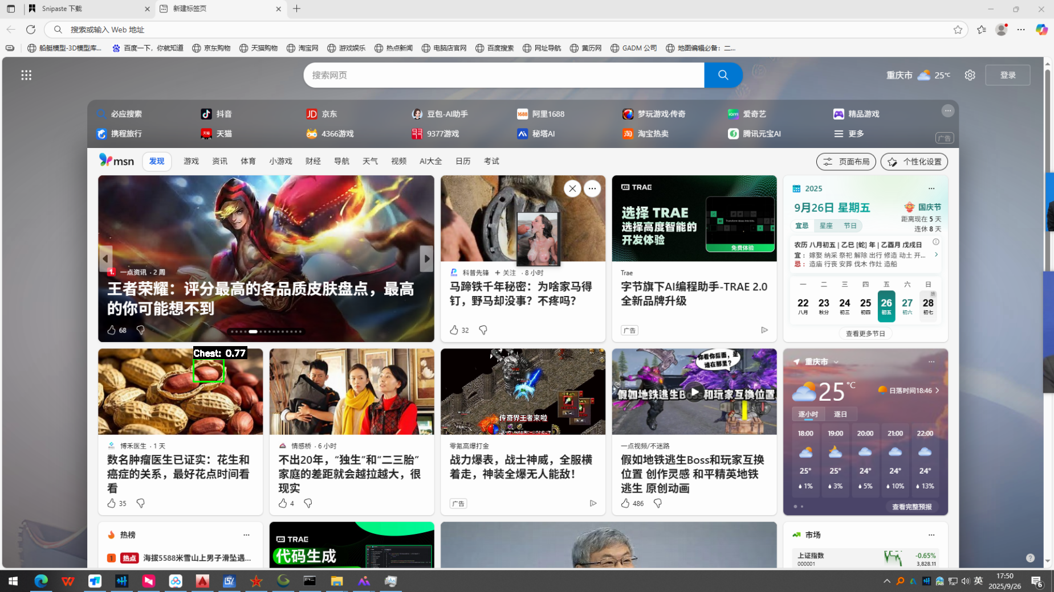Open the 财经 navigation tab
This screenshot has width=1054, height=592.
(x=313, y=161)
